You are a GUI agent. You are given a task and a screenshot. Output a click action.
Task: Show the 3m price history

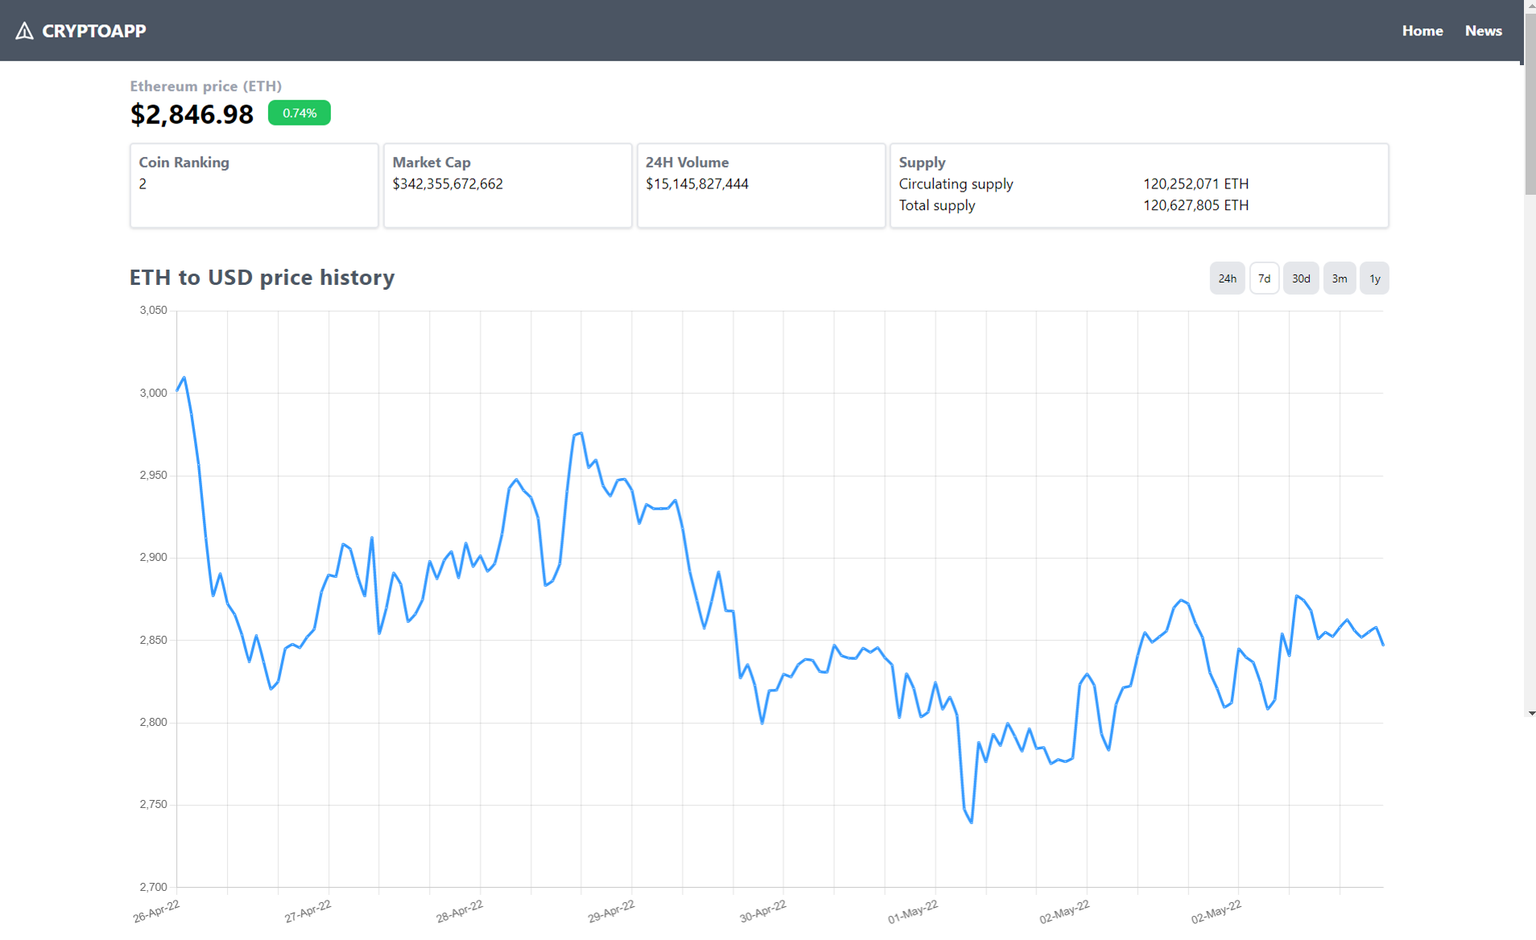1339,278
